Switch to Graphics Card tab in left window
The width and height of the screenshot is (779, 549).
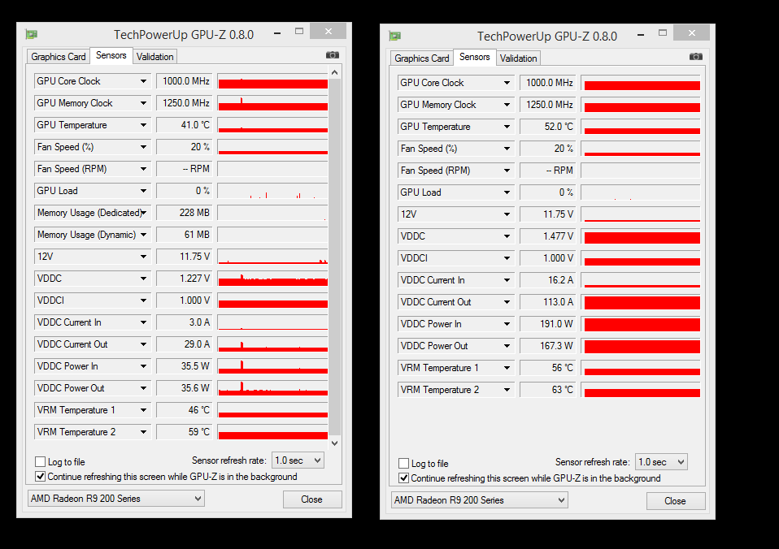click(x=58, y=57)
